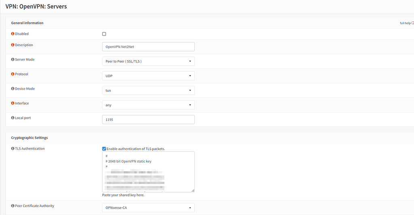Image resolution: width=414 pixels, height=215 pixels.
Task: Click the info icon beside Disabled
Action: pos(13,34)
